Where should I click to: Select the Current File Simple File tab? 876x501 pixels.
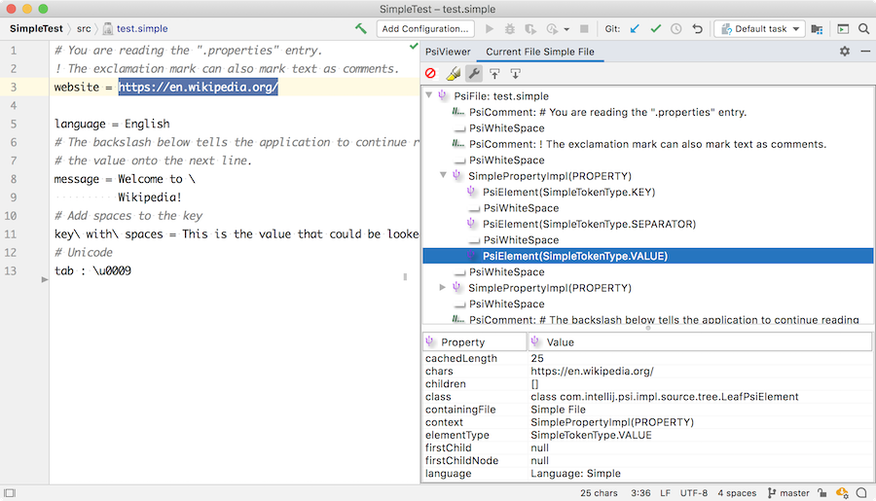(x=539, y=52)
